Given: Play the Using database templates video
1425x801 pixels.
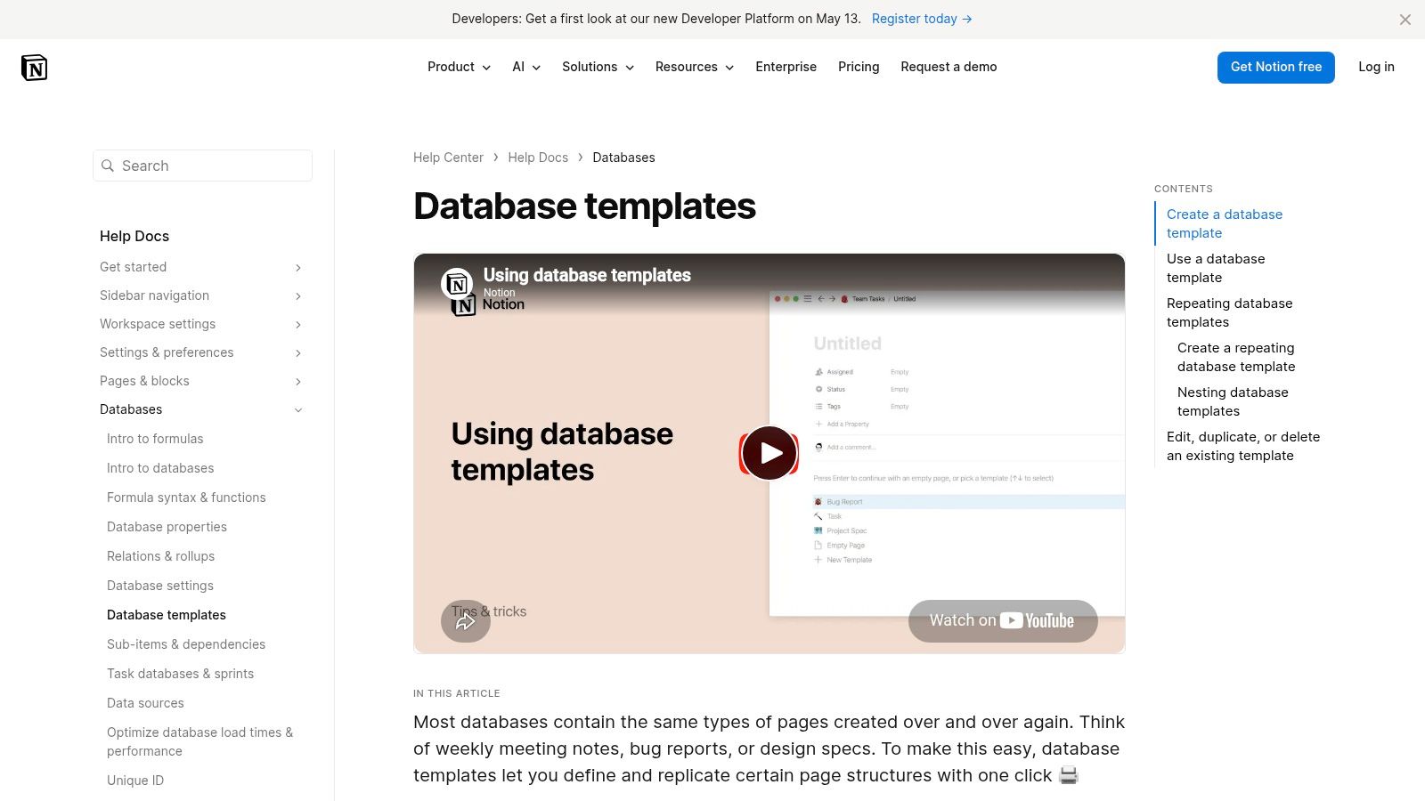Looking at the screenshot, I should [769, 453].
